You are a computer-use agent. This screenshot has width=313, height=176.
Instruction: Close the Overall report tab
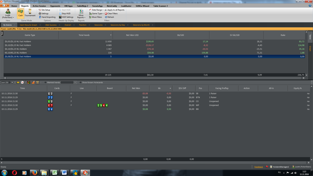pyautogui.click(x=74, y=25)
